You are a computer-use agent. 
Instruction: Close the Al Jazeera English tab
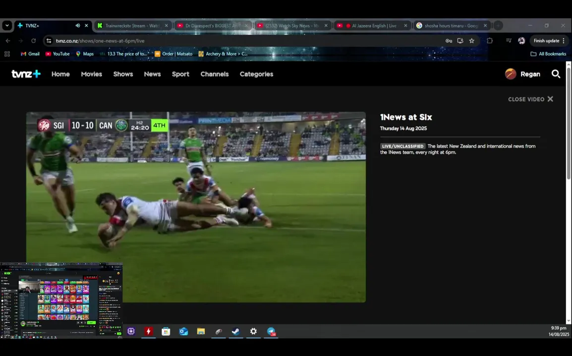[405, 26]
